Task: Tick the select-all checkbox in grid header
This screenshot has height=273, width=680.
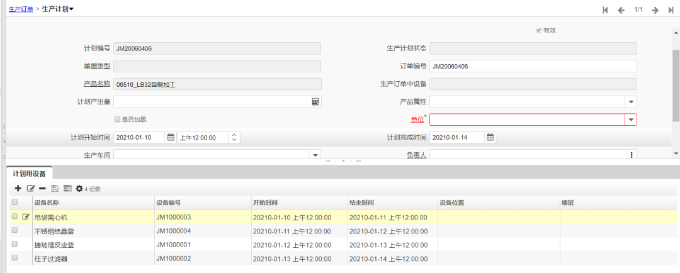Action: tap(14, 203)
